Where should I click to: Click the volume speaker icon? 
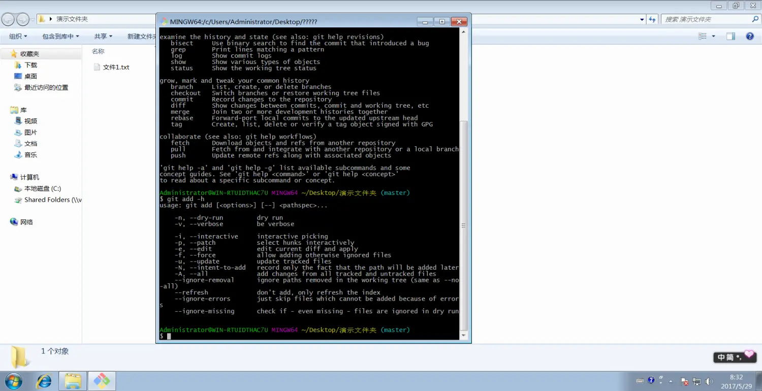[x=709, y=381]
